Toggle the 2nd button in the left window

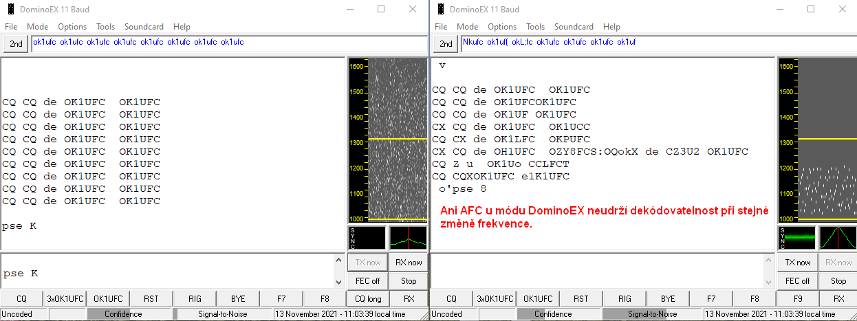(16, 44)
